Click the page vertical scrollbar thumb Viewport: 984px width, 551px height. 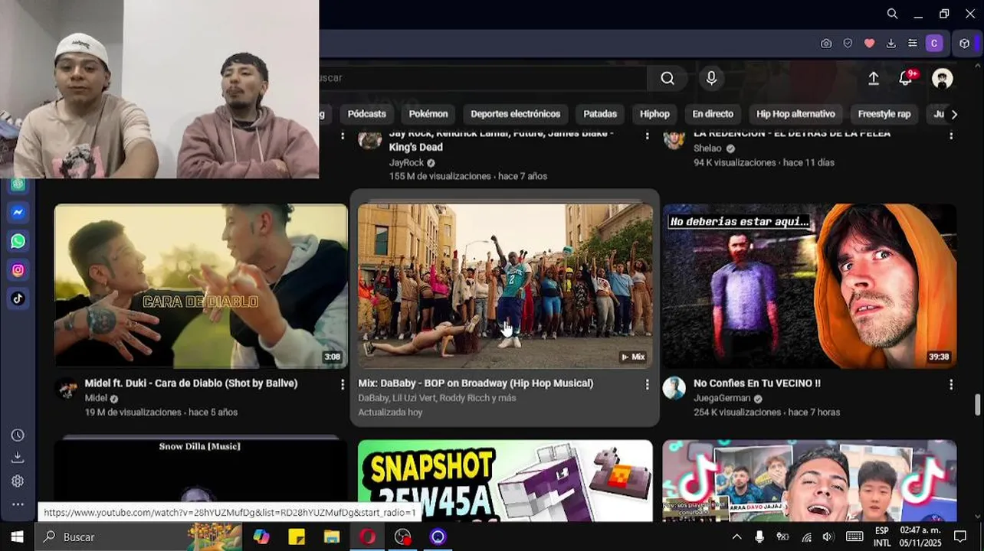pyautogui.click(x=977, y=405)
